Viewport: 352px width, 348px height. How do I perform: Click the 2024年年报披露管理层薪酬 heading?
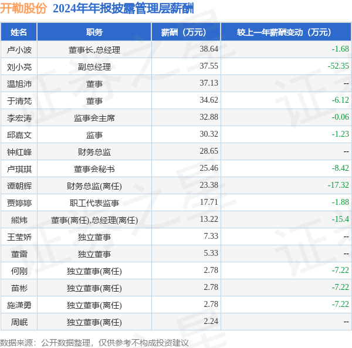coord(123,9)
